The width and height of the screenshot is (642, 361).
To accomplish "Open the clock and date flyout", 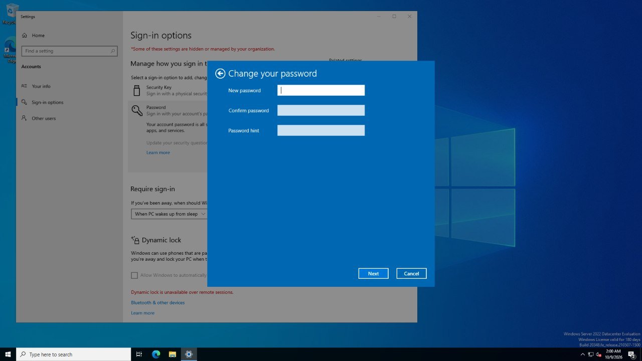I will pos(613,354).
